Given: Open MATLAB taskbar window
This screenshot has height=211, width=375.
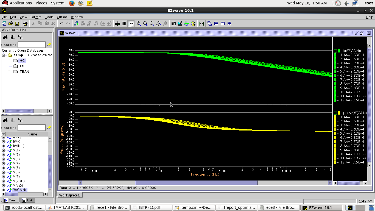Looking at the screenshot, I should [x=67, y=207].
